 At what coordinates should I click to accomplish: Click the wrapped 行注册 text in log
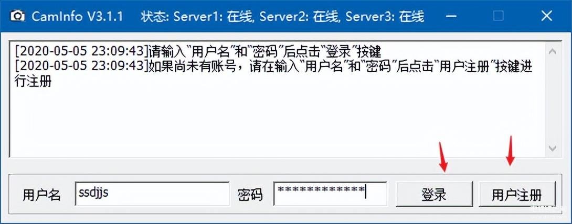(33, 81)
